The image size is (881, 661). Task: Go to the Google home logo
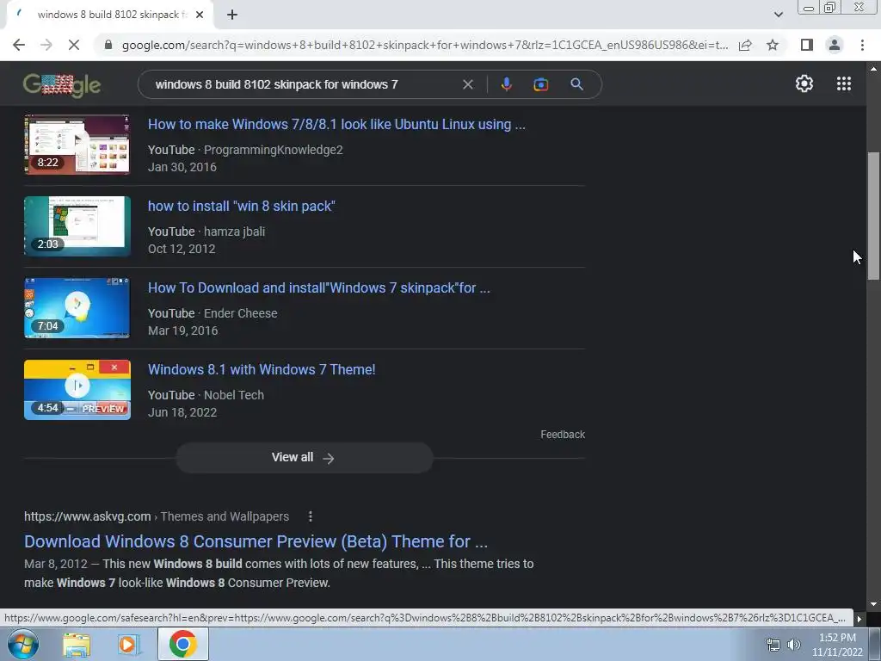coord(62,85)
